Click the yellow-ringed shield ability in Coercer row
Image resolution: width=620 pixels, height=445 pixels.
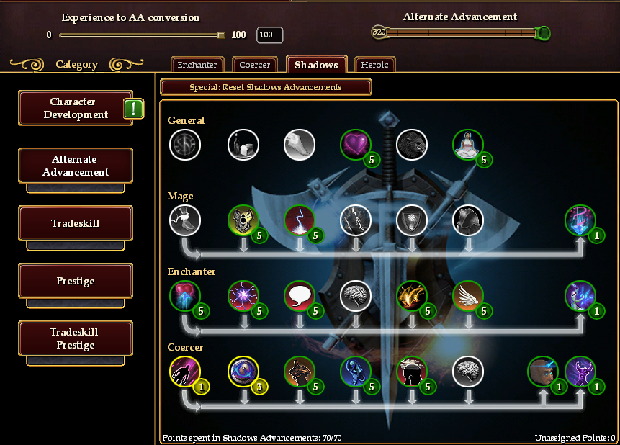(x=243, y=371)
